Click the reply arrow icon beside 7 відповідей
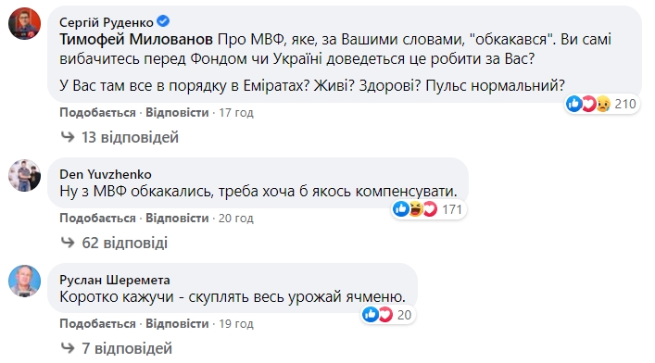Image resolution: width=655 pixels, height=363 pixels. pyautogui.click(x=68, y=348)
